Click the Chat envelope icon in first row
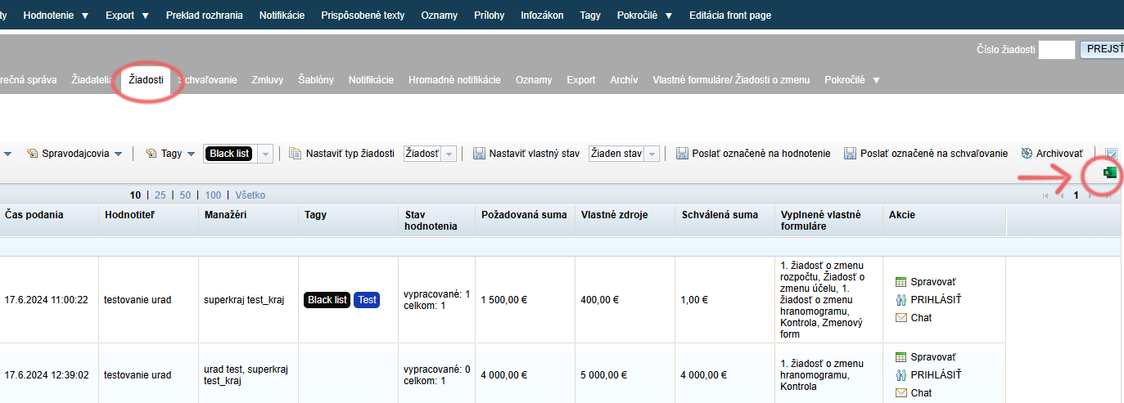 pyautogui.click(x=901, y=318)
